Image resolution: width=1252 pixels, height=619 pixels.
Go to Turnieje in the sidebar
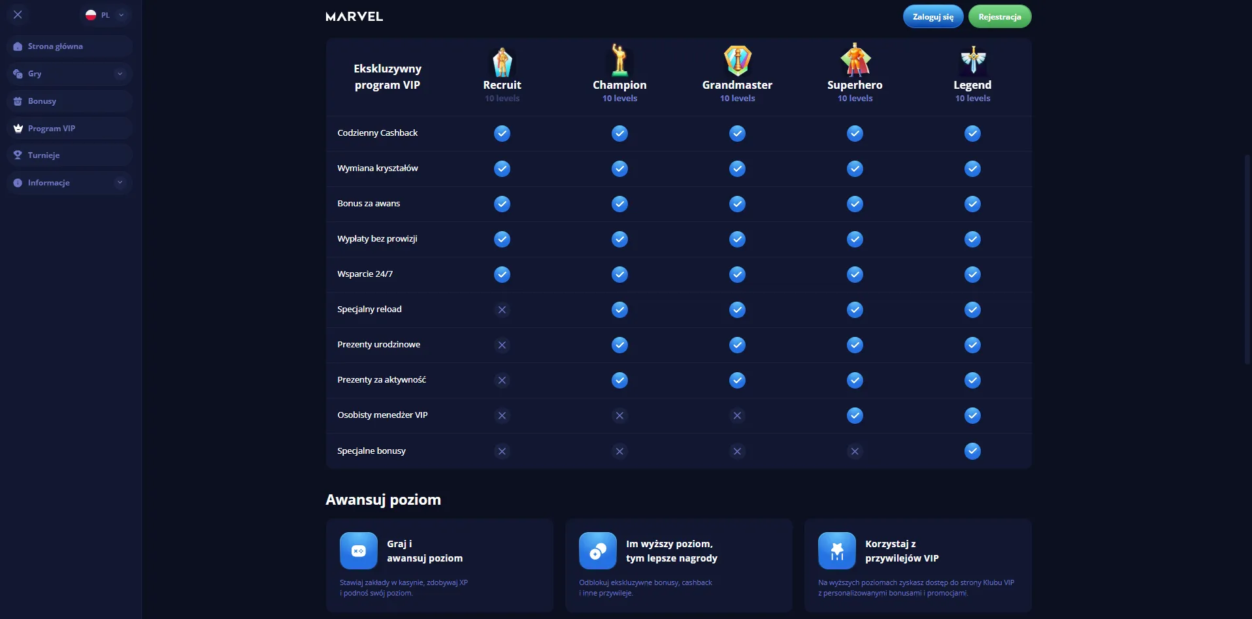(x=44, y=155)
